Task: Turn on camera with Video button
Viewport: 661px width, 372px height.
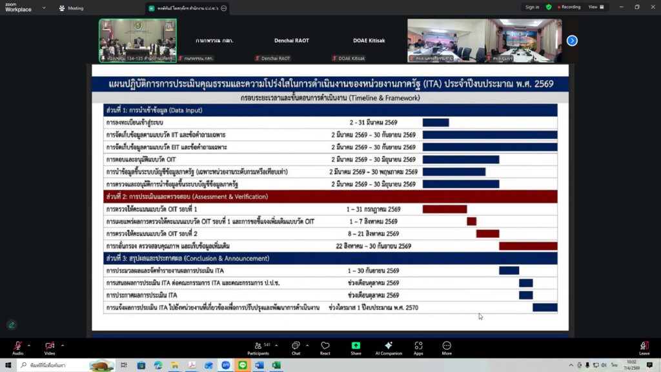Action: (50, 347)
